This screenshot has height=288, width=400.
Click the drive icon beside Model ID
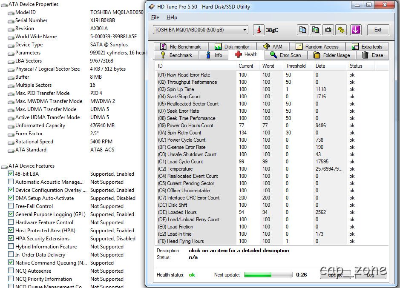pos(11,13)
